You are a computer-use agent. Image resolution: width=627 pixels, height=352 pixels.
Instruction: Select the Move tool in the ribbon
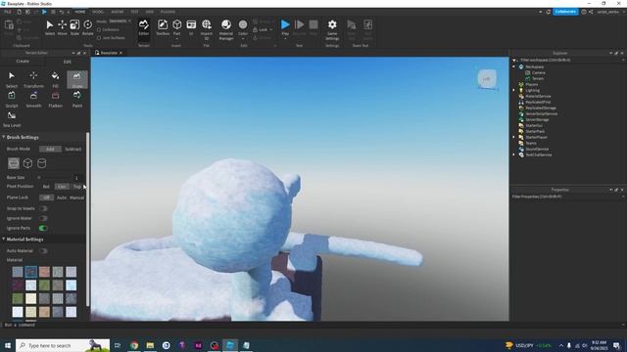click(62, 28)
